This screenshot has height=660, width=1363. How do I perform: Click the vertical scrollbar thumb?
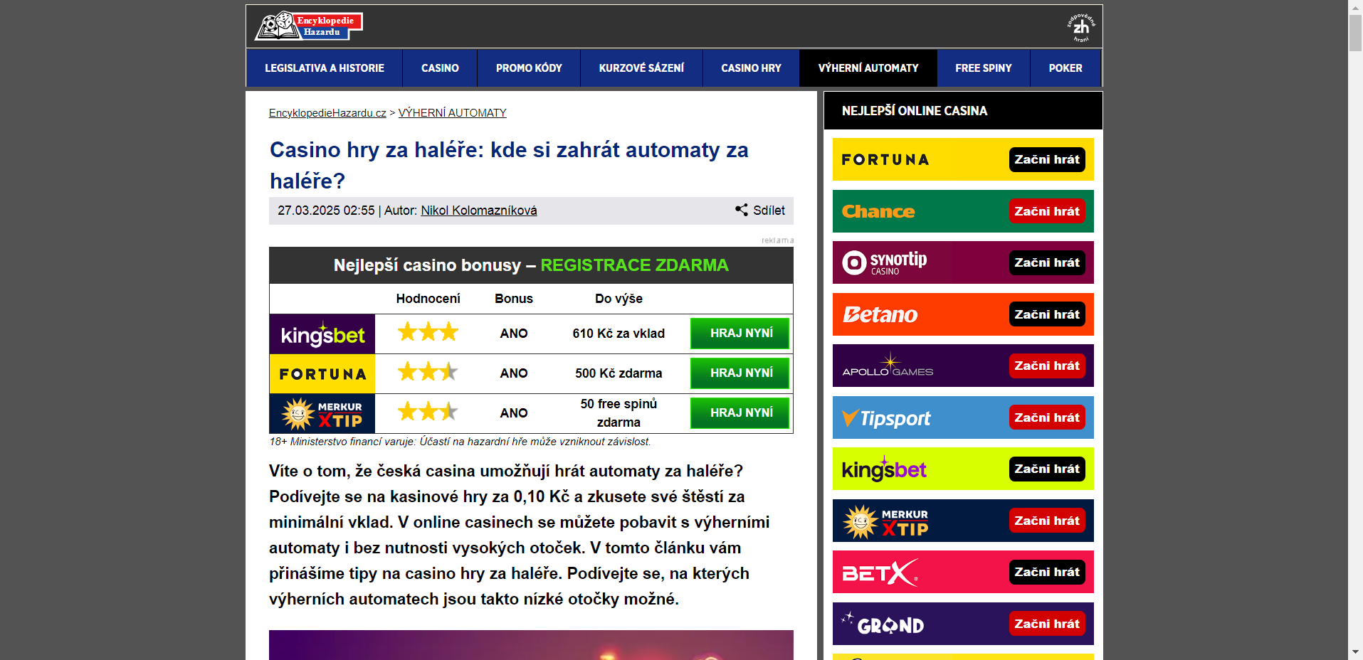click(1355, 33)
